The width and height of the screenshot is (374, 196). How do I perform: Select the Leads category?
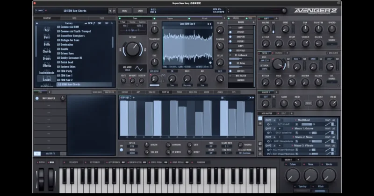pyautogui.click(x=47, y=80)
